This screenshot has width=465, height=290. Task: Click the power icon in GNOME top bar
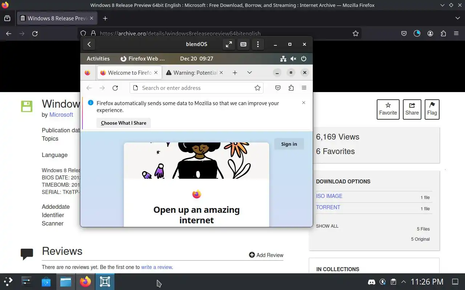(x=304, y=59)
